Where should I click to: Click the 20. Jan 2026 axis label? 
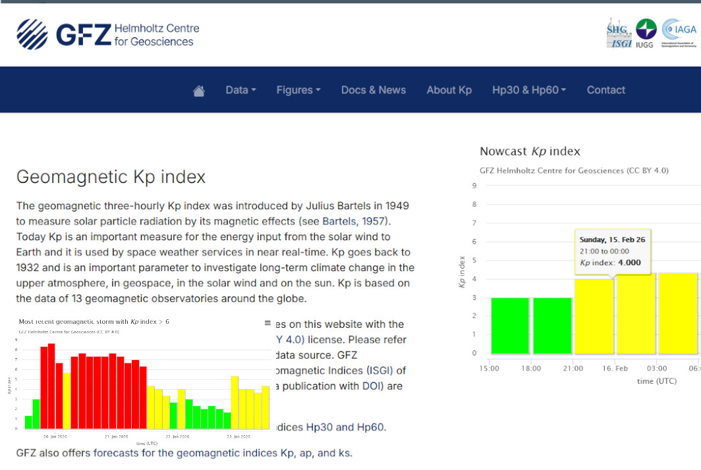click(x=55, y=436)
